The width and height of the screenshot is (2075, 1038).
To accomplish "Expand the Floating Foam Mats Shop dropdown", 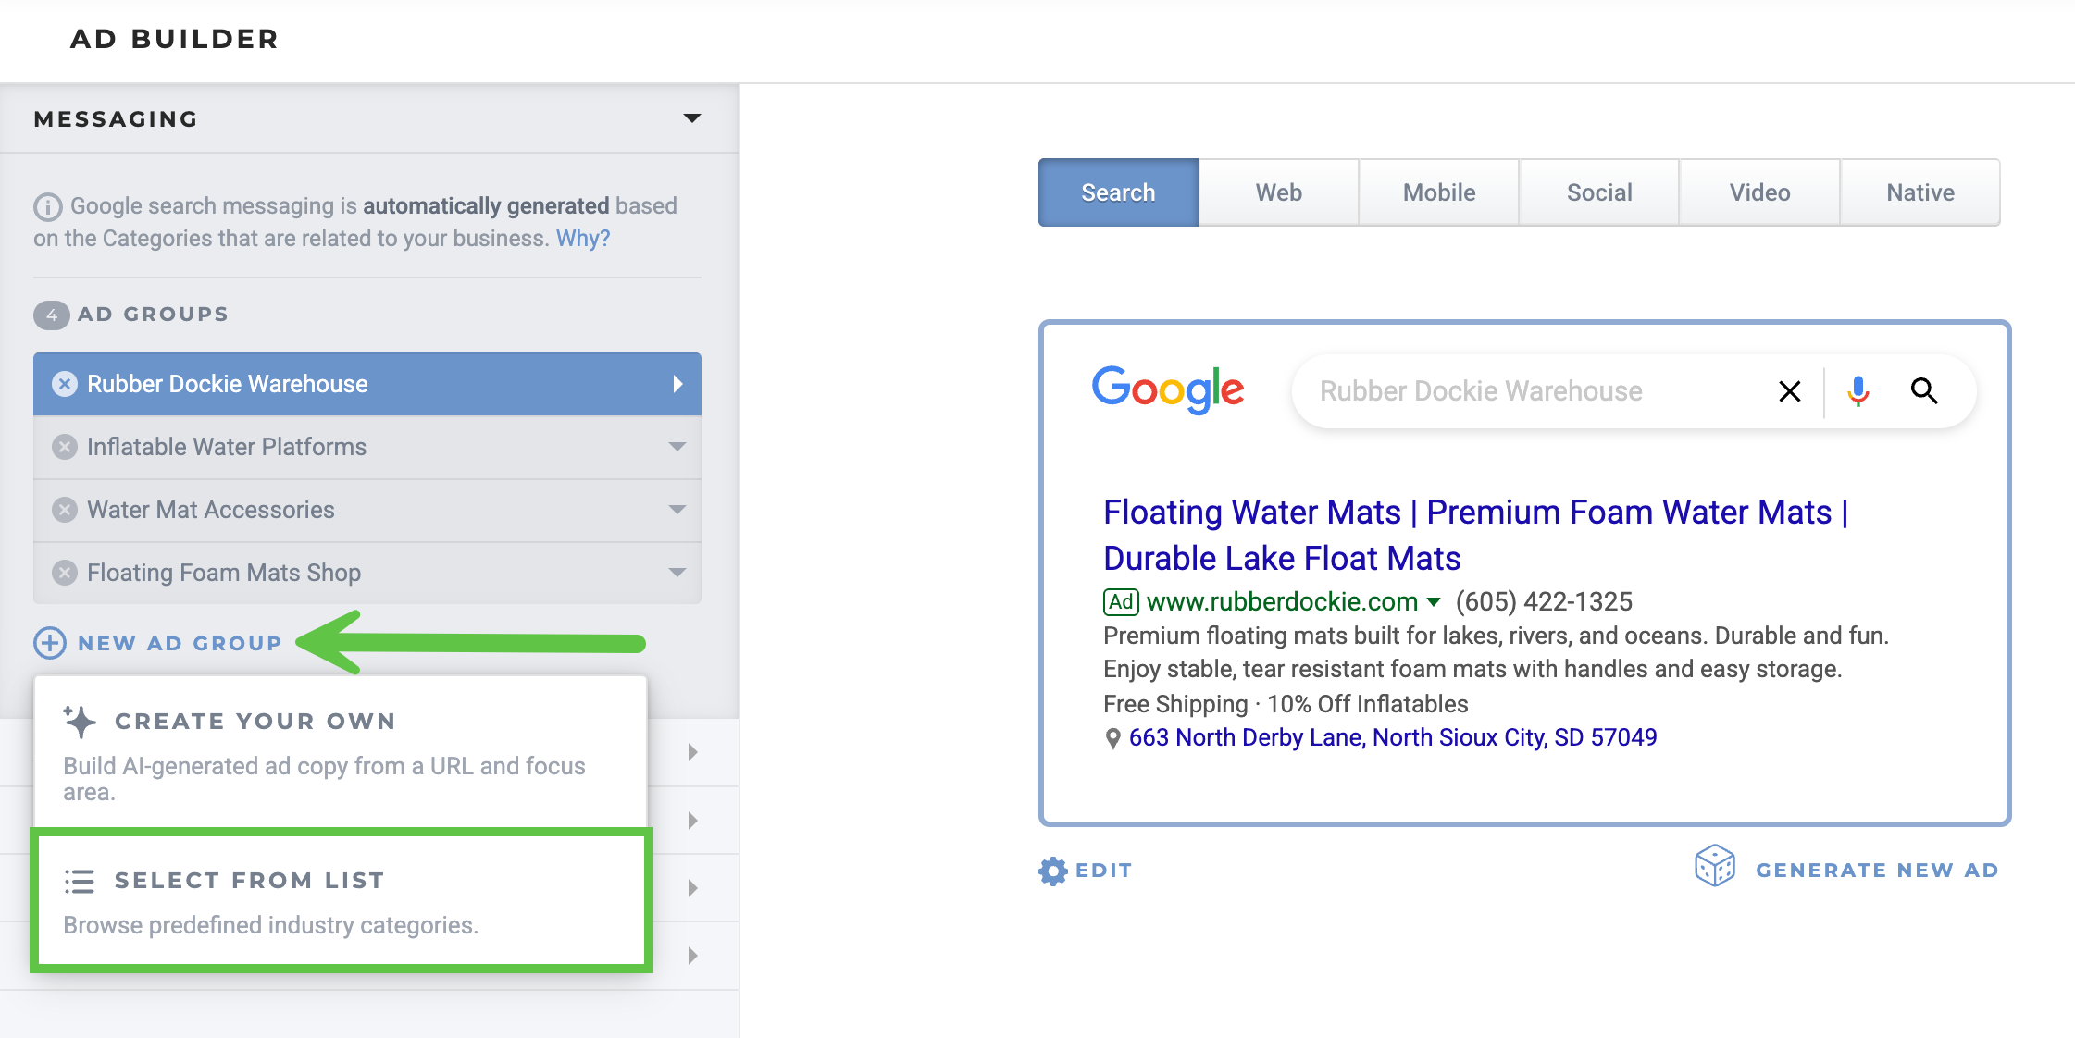I will coord(677,573).
